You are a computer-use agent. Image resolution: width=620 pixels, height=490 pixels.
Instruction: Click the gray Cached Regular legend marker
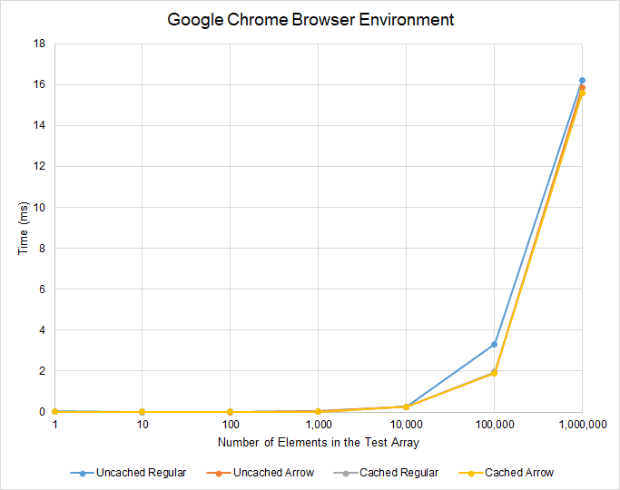pyautogui.click(x=346, y=474)
